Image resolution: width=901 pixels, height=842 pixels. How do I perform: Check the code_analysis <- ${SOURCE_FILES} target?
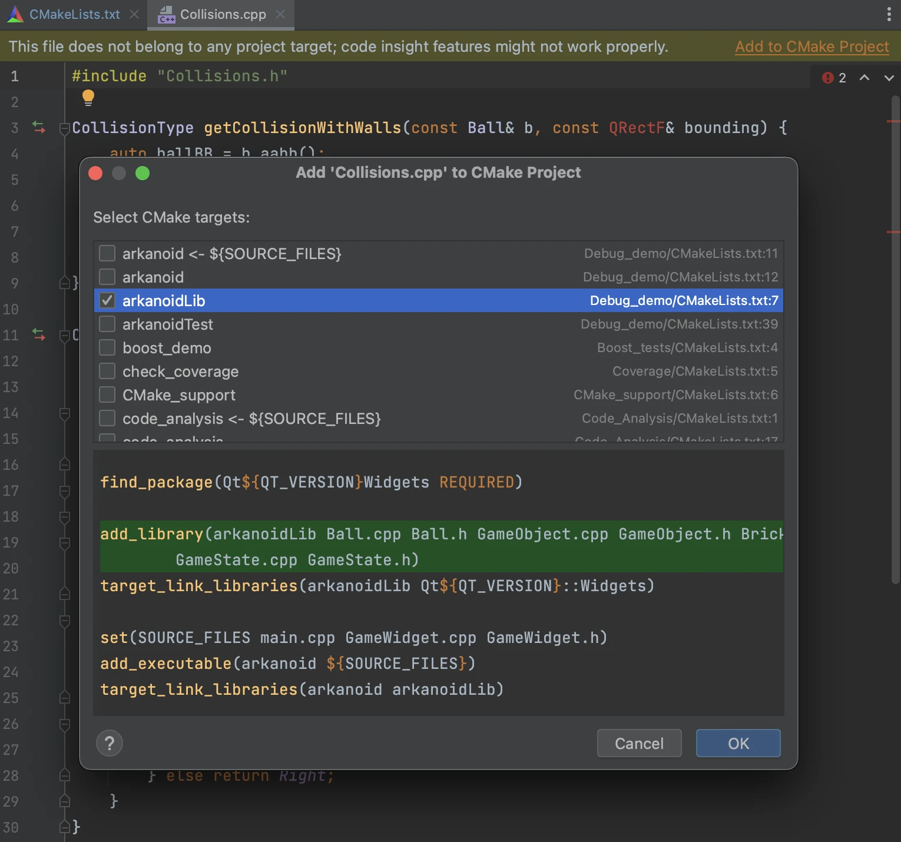pos(107,418)
